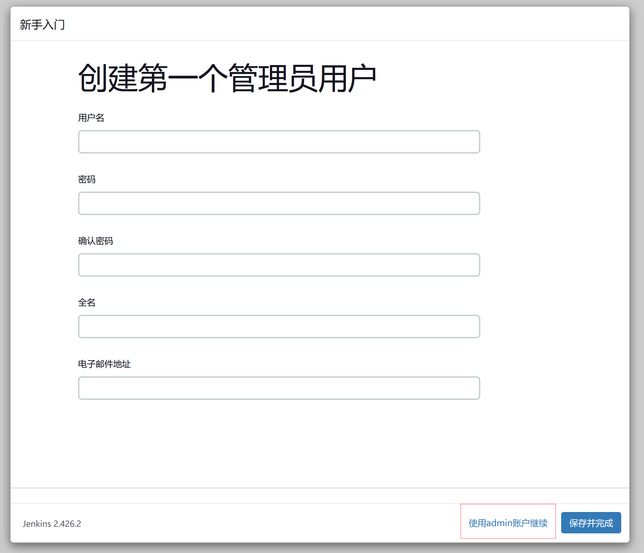This screenshot has width=644, height=553.
Task: Click the 用户名 label text
Action: (x=91, y=118)
